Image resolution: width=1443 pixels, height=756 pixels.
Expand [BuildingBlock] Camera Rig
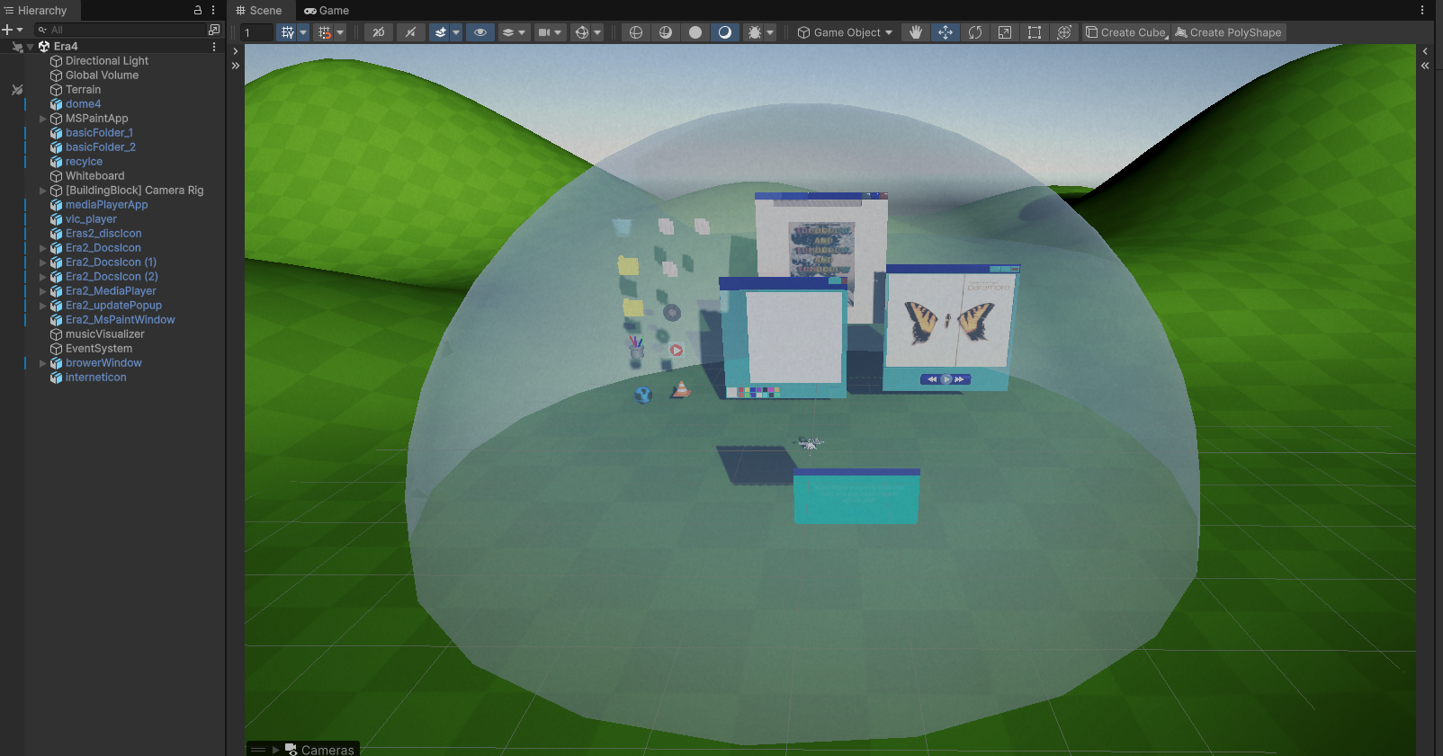tap(42, 191)
